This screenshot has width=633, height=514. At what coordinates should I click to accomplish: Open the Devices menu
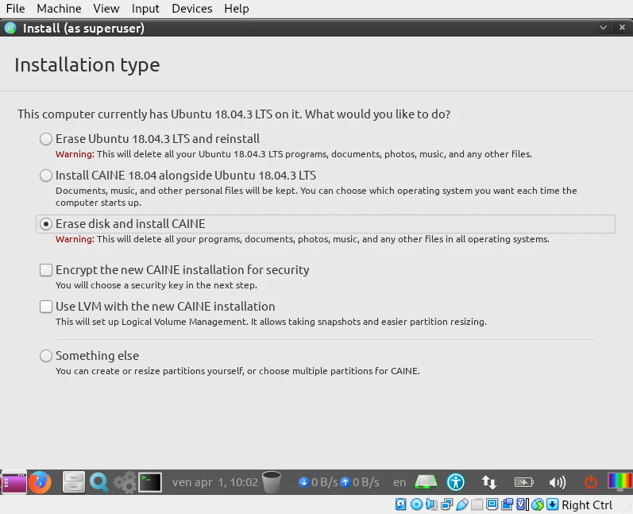pos(192,9)
